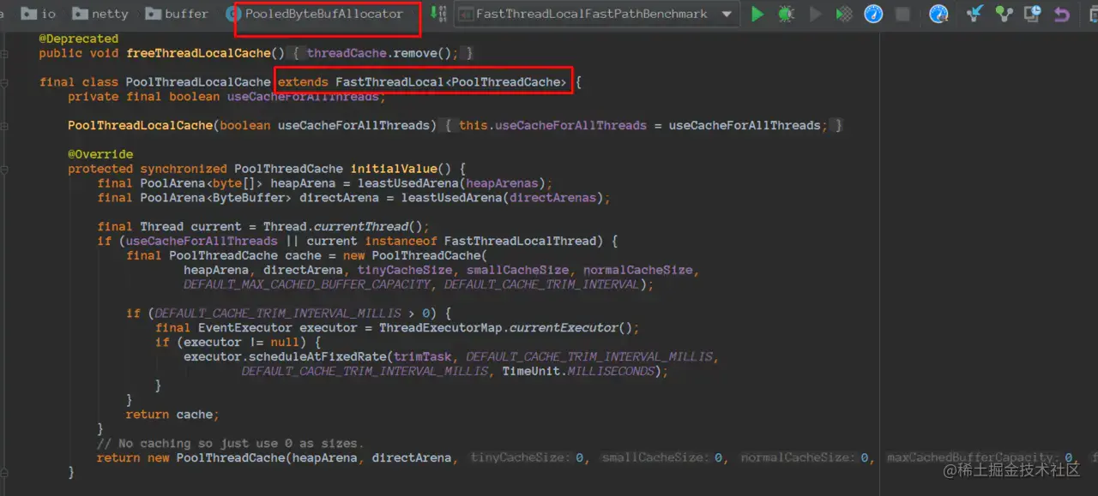Image resolution: width=1098 pixels, height=496 pixels.
Task: Open run configuration dropdown FastThreadLocalFastPathBenchmark
Action: tap(596, 14)
